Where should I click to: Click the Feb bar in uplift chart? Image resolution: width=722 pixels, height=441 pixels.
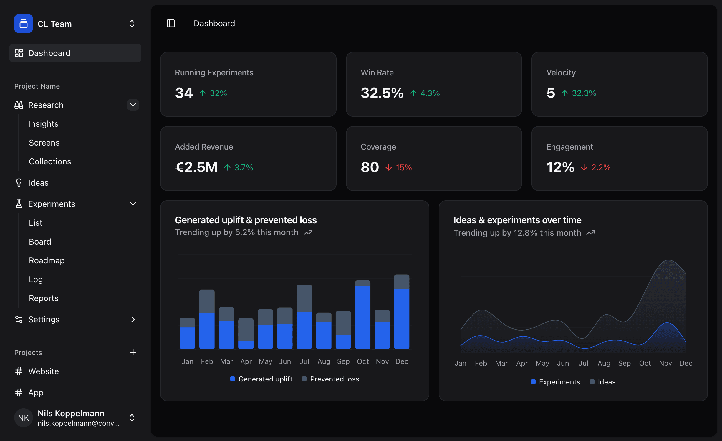(x=207, y=319)
